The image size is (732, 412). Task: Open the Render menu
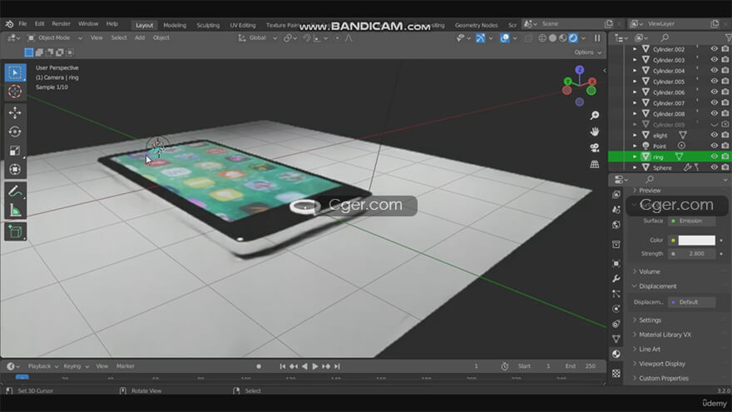coord(62,24)
